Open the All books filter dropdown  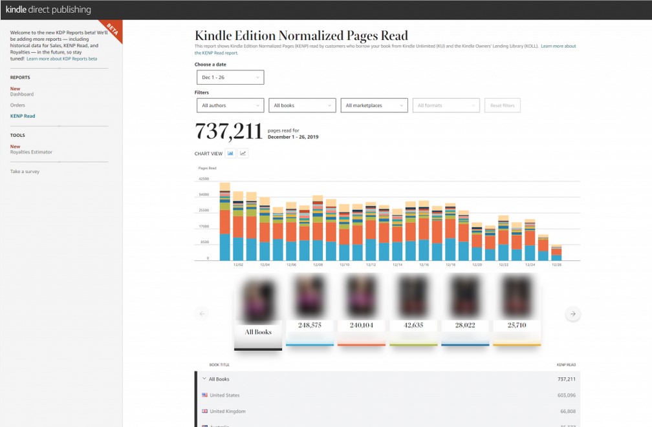coord(302,105)
